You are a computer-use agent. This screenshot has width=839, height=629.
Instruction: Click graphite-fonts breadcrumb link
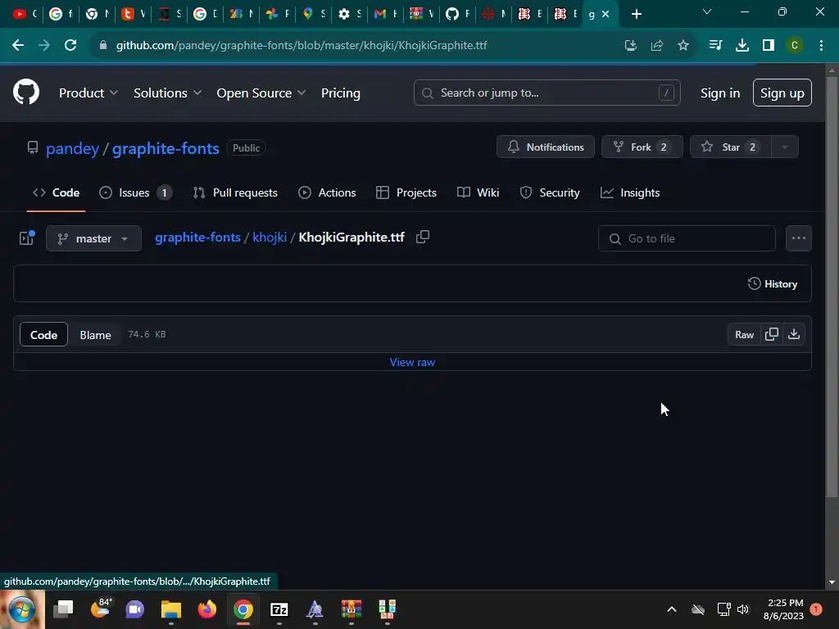coord(197,237)
